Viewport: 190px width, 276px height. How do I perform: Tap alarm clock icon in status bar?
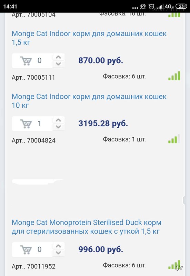[151, 7]
